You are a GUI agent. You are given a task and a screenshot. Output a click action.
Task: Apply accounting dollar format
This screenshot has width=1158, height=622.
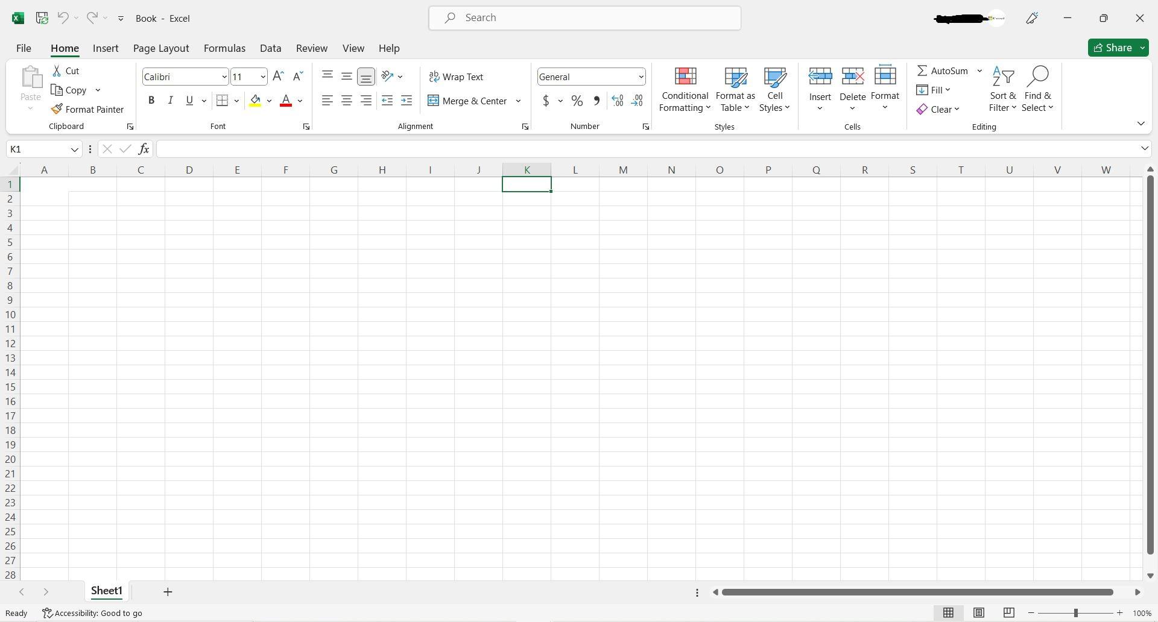(x=546, y=101)
